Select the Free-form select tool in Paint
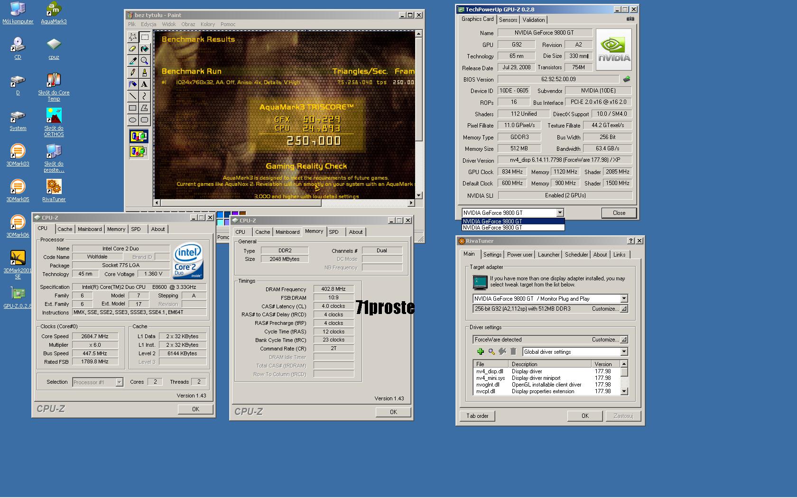 133,37
